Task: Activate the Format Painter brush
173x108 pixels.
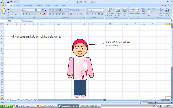Action: tap(8, 15)
